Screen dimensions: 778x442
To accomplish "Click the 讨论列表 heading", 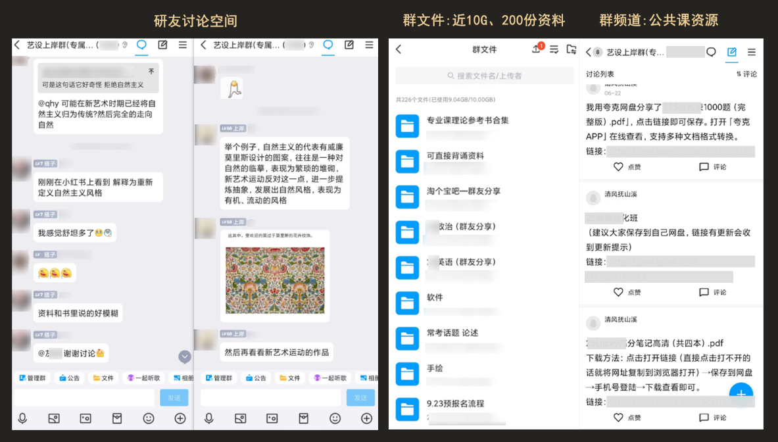I will (600, 74).
